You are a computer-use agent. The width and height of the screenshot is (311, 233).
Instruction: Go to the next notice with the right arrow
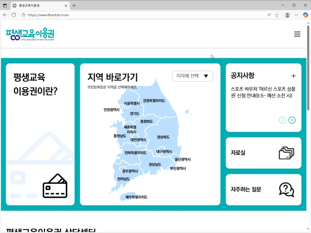tap(292, 120)
